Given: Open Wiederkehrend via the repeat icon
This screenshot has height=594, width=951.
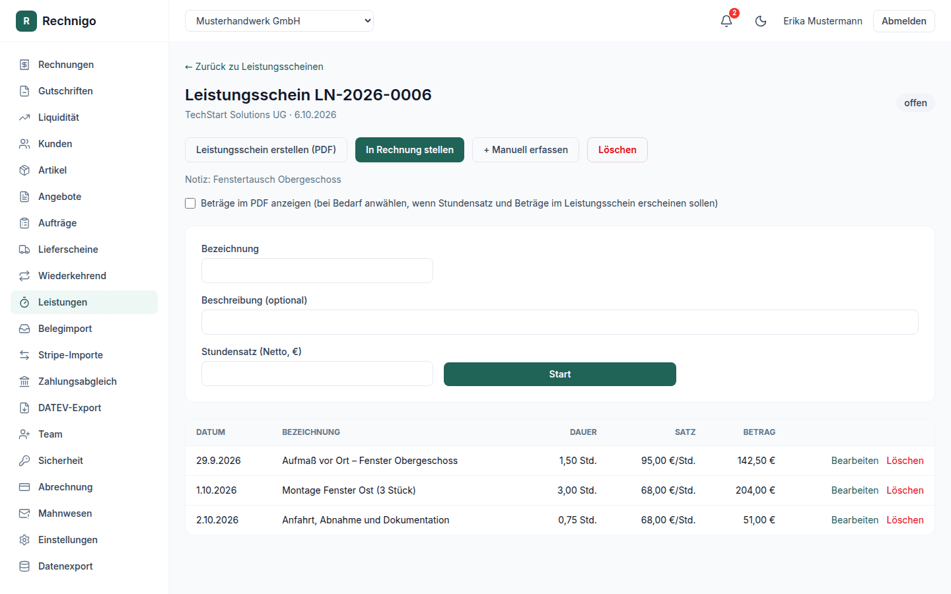Looking at the screenshot, I should click(24, 276).
